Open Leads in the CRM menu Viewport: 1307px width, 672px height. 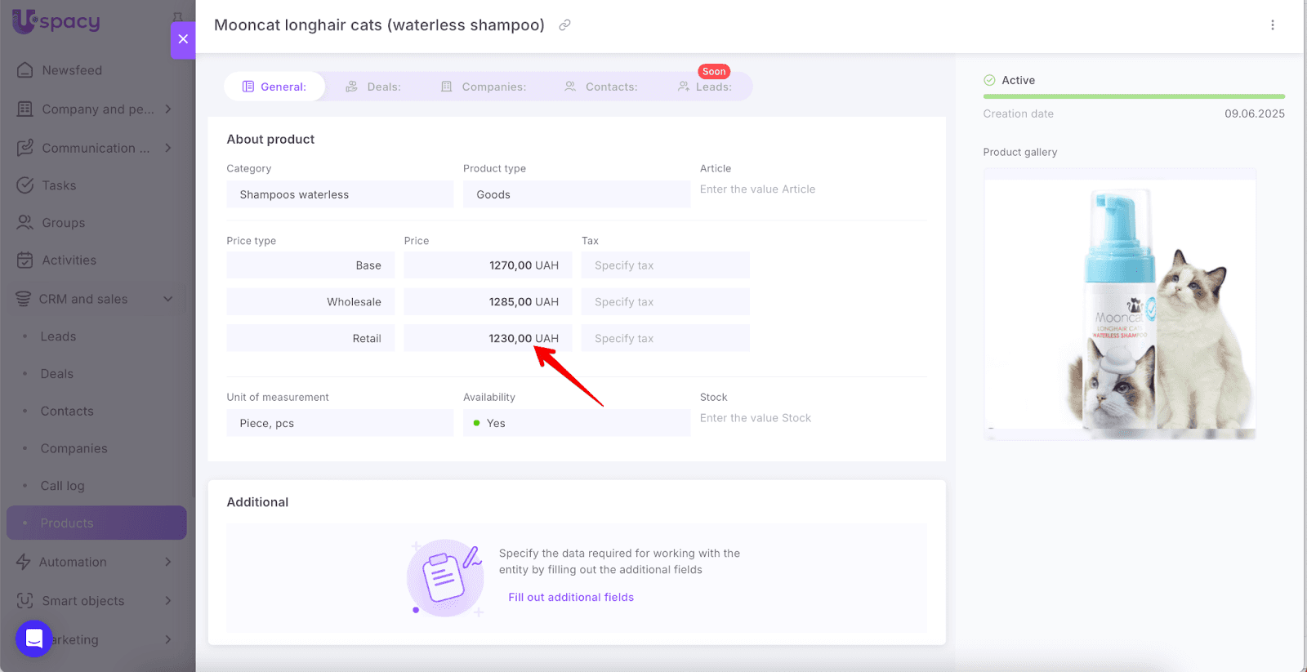coord(58,336)
